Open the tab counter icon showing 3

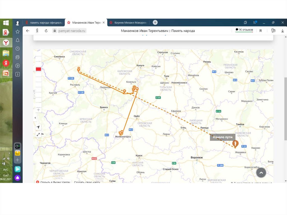[x=18, y=74]
